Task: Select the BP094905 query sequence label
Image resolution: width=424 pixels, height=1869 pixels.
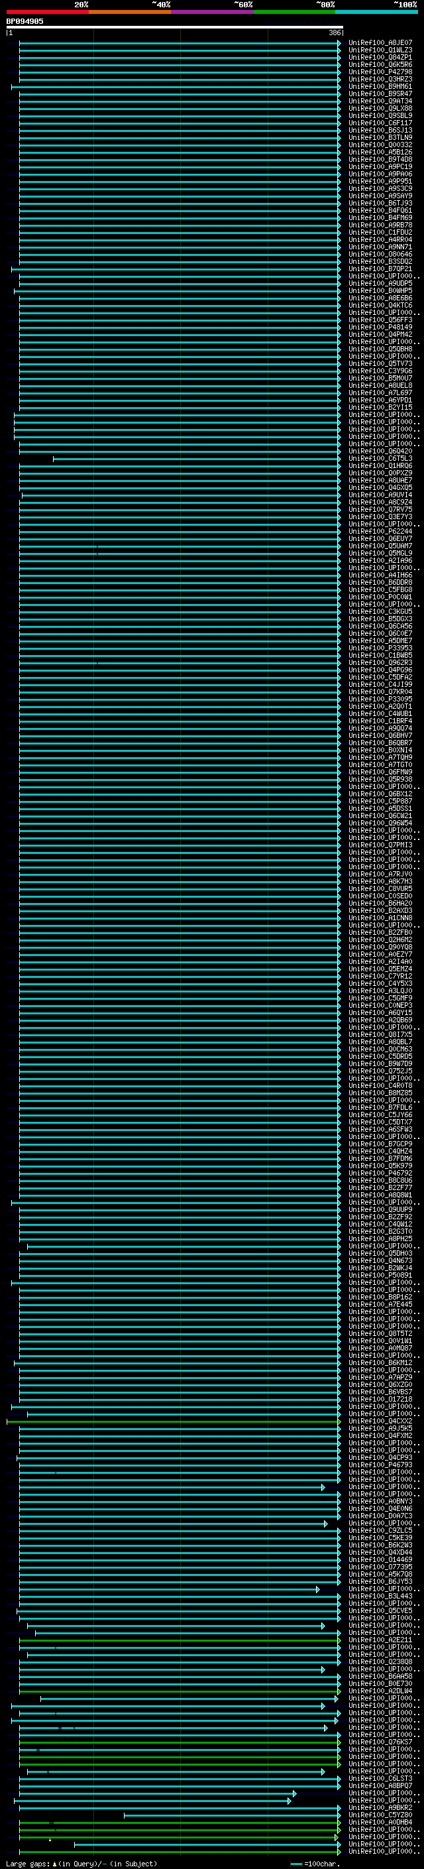Action: 25,21
